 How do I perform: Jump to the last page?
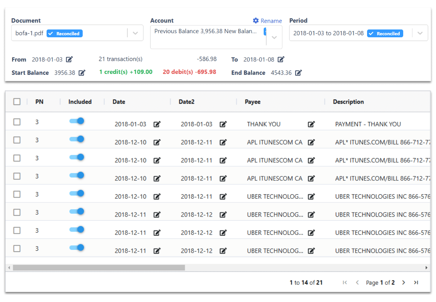pos(416,283)
